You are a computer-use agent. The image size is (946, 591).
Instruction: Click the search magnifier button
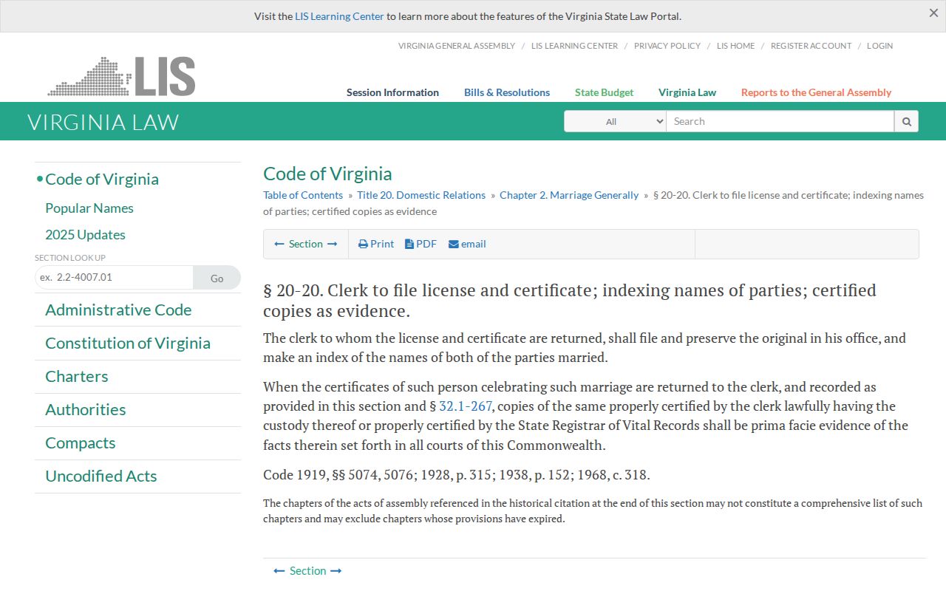click(x=907, y=121)
